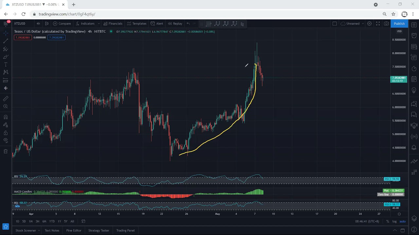Open the Gann and Fibonacci tools
Image resolution: width=419 pixels, height=235 pixels.
[x=6, y=49]
